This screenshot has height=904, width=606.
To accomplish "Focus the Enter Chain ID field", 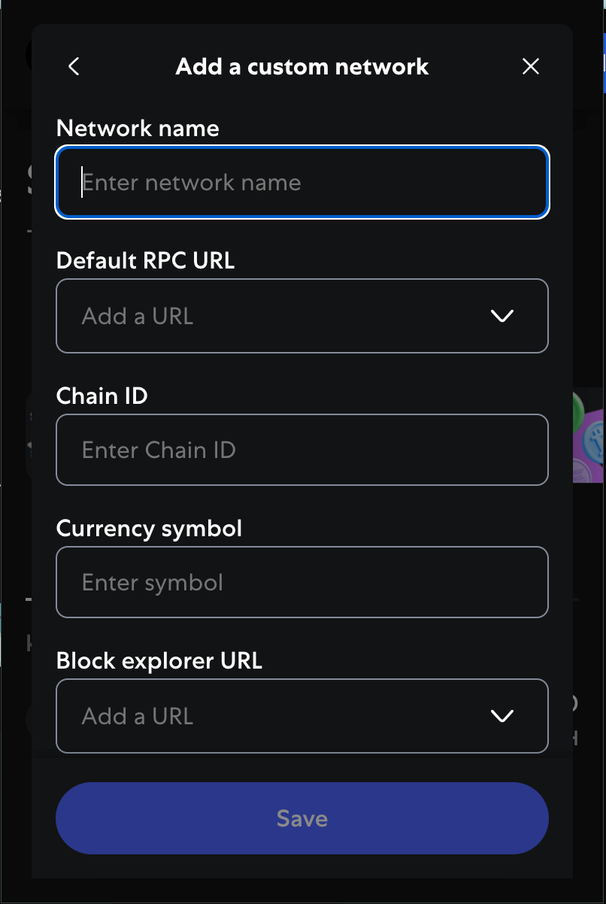I will coord(302,450).
